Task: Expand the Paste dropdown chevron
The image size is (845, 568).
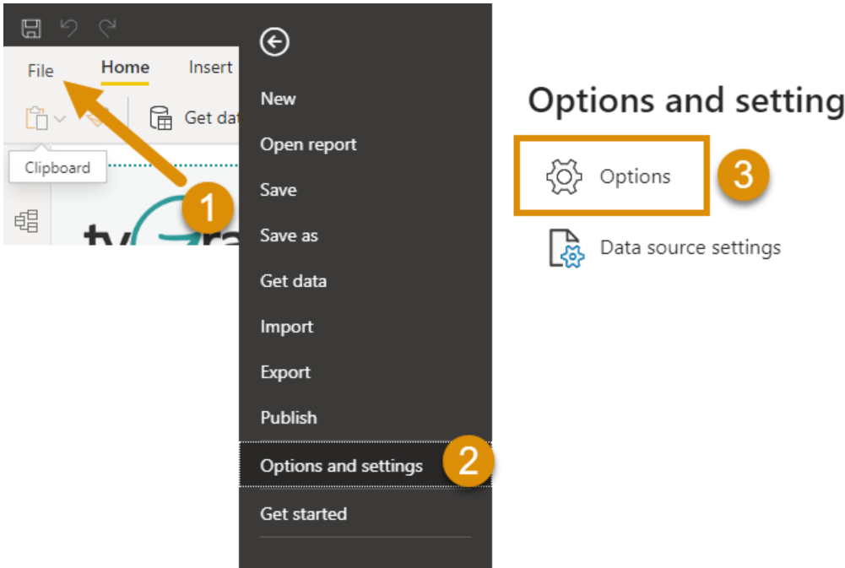Action: click(60, 118)
